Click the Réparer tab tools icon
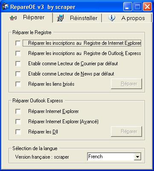 click(13, 18)
